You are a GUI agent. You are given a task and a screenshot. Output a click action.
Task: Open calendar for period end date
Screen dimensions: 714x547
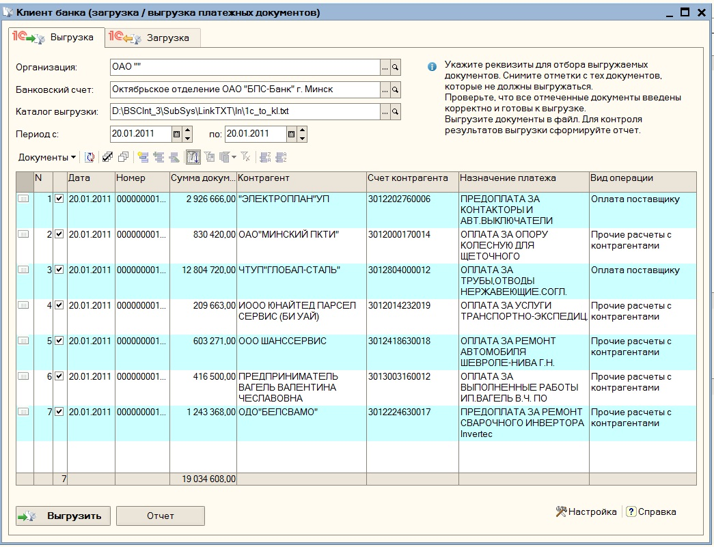[x=292, y=135]
